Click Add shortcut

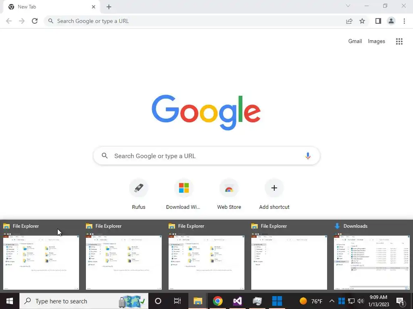coord(274,194)
